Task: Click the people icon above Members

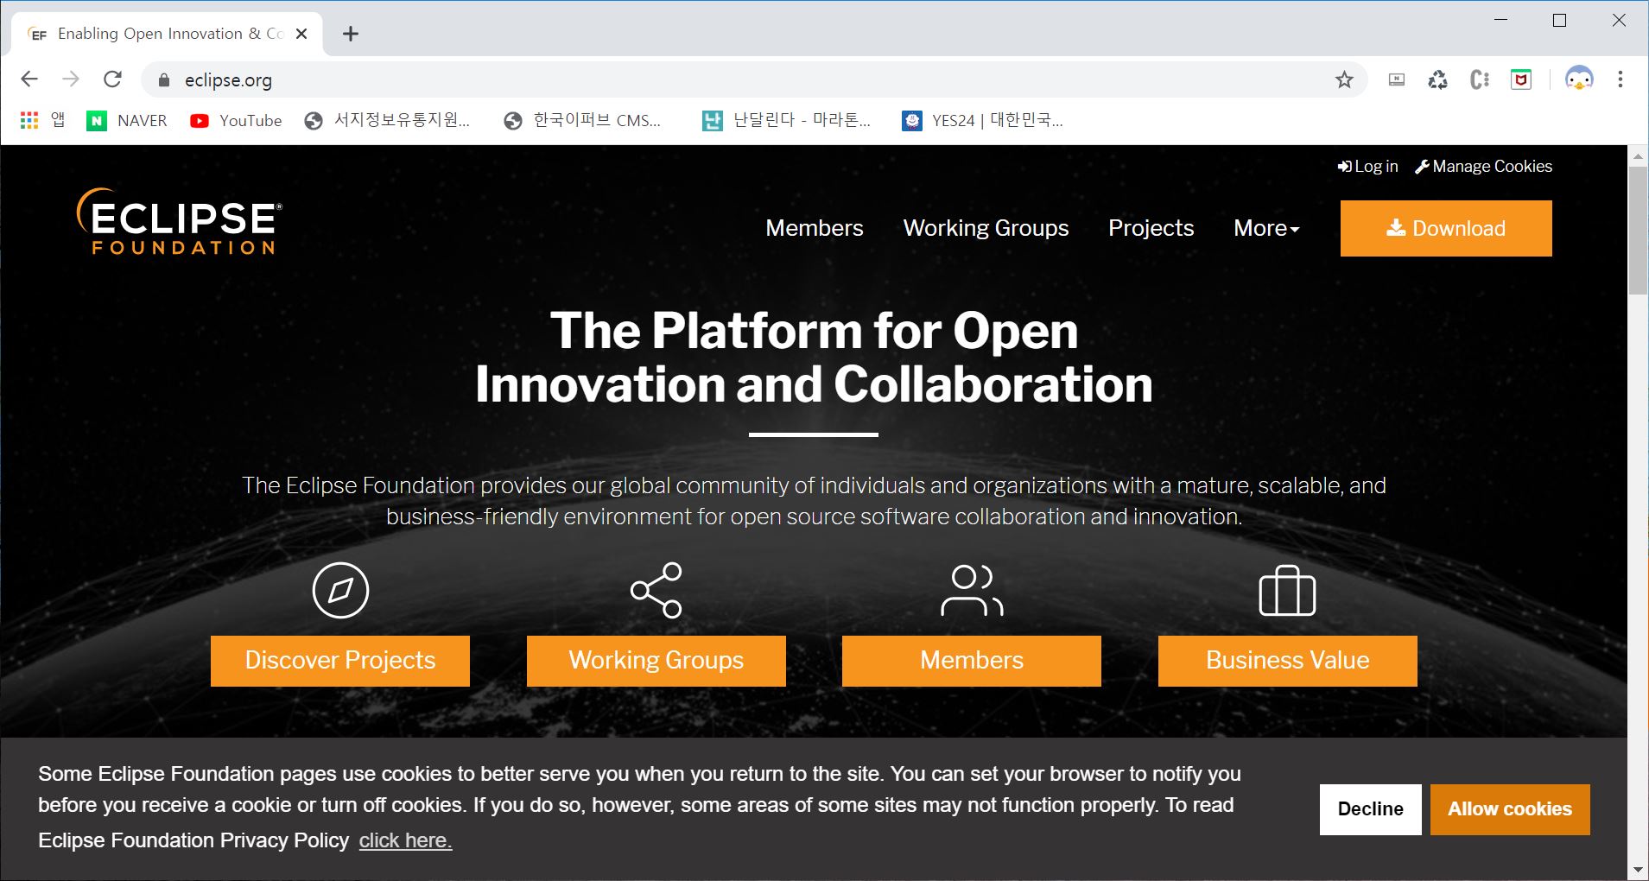Action: point(972,591)
